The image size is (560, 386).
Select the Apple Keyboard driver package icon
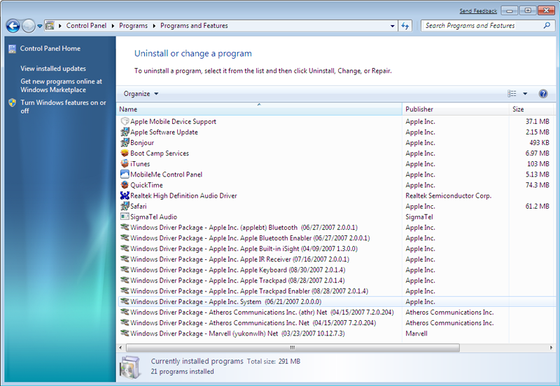coord(125,270)
